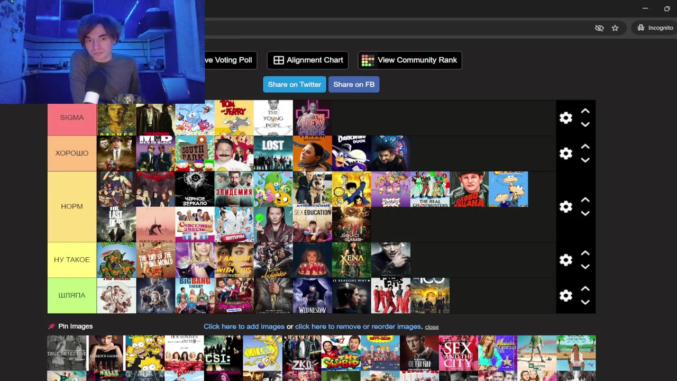The height and width of the screenshot is (381, 677).
Task: Select The Real Ghostbusters thumbnail
Action: click(x=429, y=189)
